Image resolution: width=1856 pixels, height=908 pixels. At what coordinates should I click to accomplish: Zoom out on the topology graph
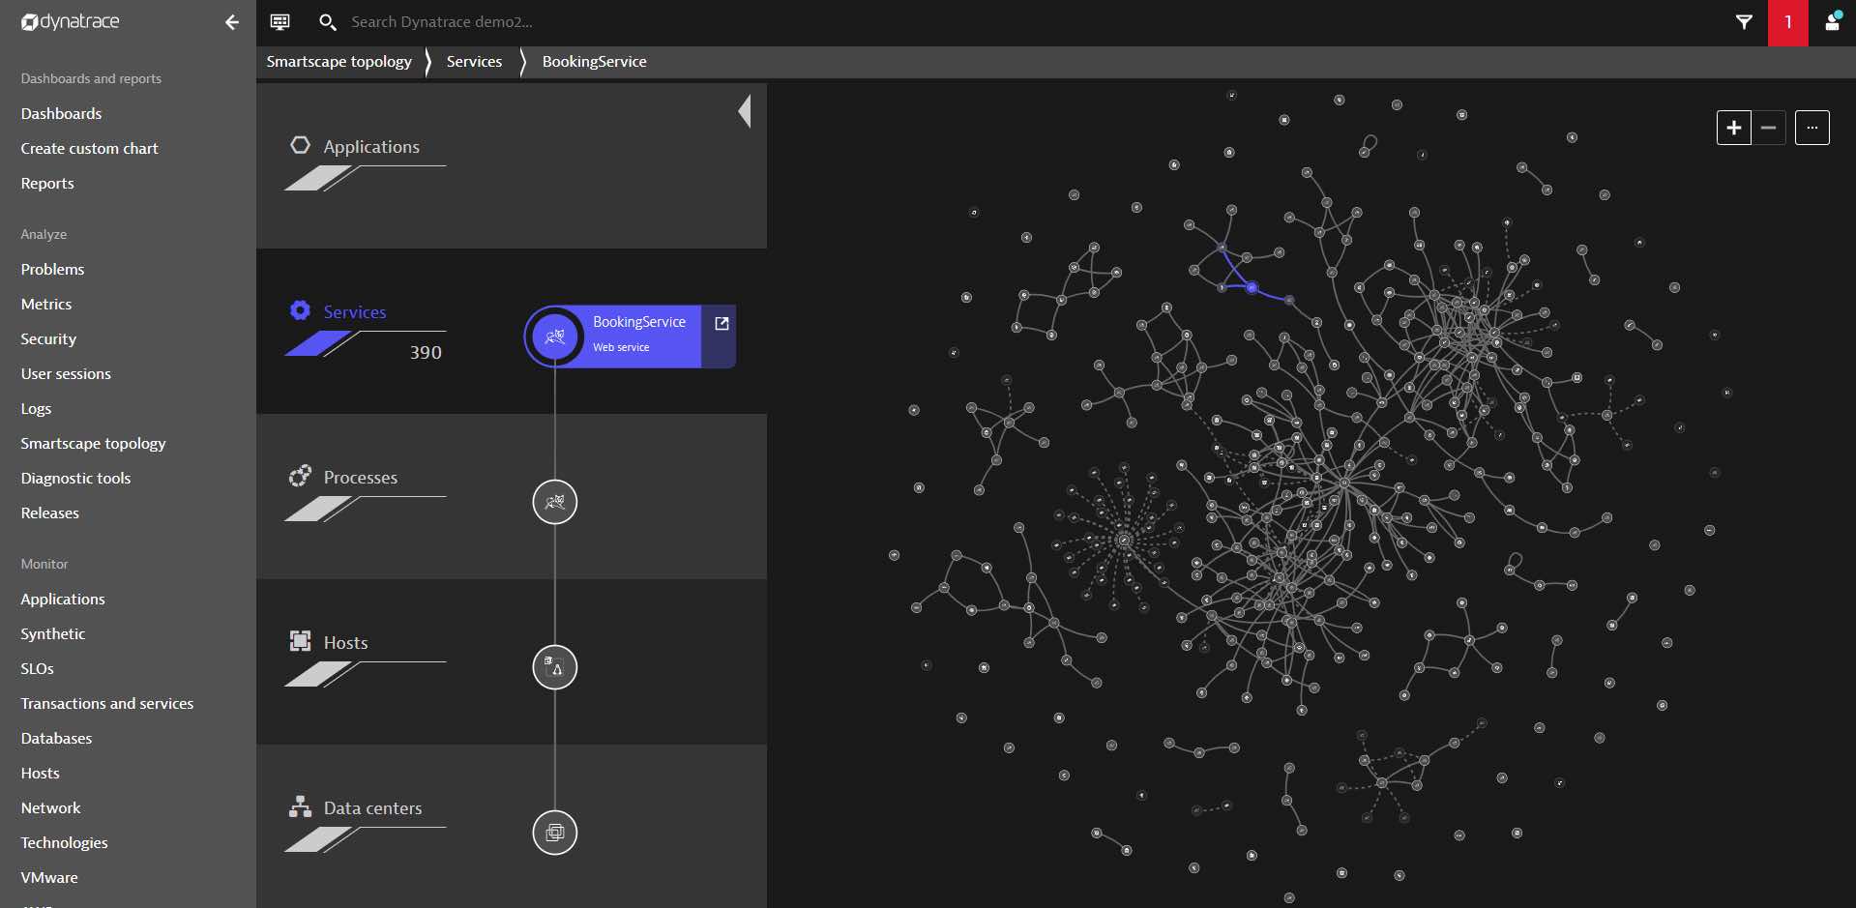click(x=1768, y=128)
